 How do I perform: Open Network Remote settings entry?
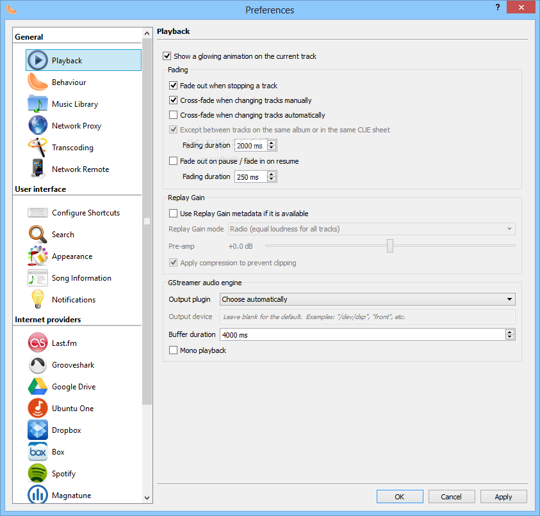tap(83, 169)
